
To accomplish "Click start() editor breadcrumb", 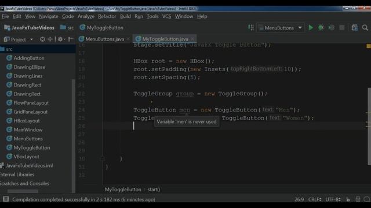I will 154,190.
